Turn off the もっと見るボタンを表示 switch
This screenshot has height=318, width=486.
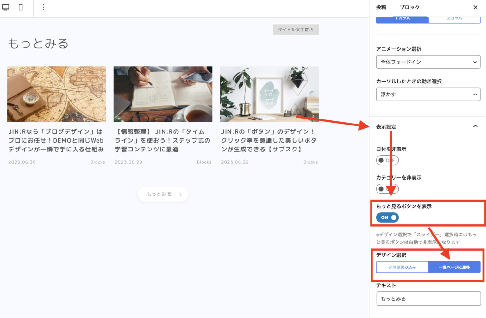[387, 217]
